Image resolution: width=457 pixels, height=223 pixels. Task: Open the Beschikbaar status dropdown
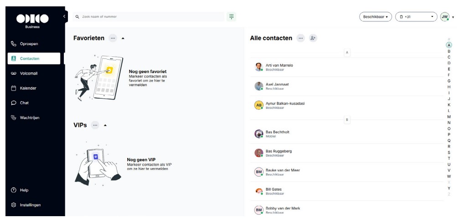point(375,17)
